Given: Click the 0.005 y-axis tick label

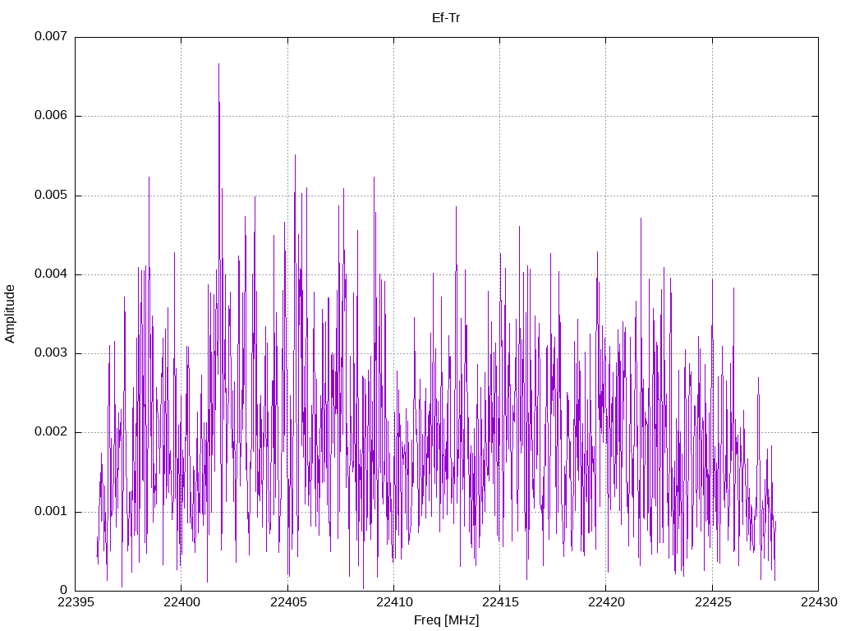Looking at the screenshot, I should (51, 195).
